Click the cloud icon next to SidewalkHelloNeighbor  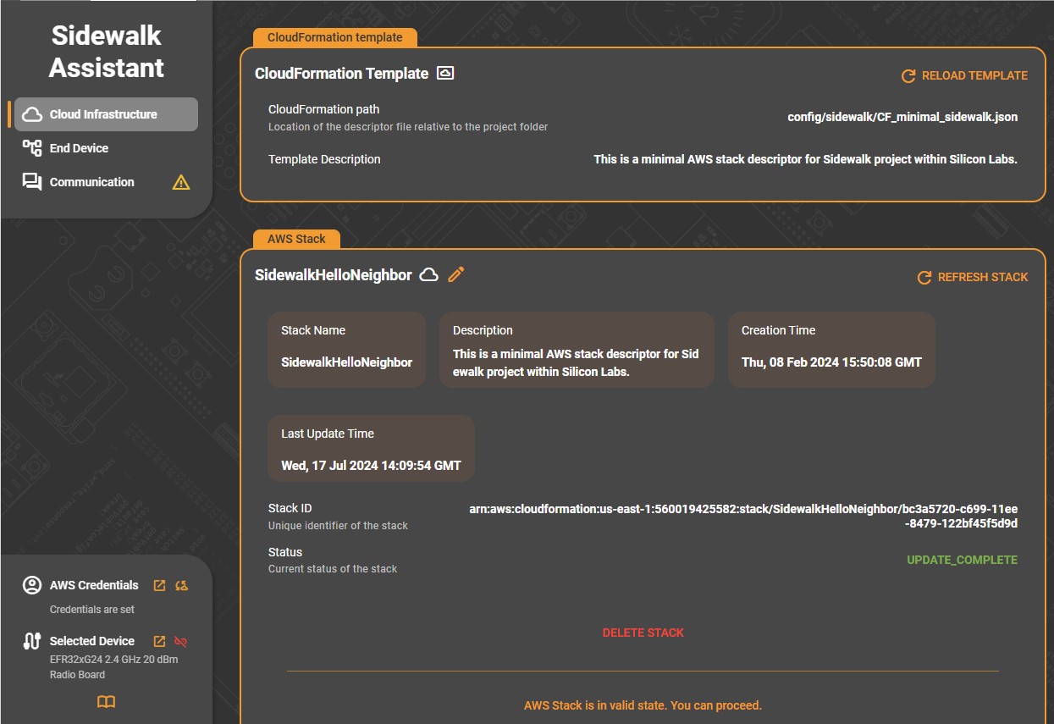(x=429, y=274)
